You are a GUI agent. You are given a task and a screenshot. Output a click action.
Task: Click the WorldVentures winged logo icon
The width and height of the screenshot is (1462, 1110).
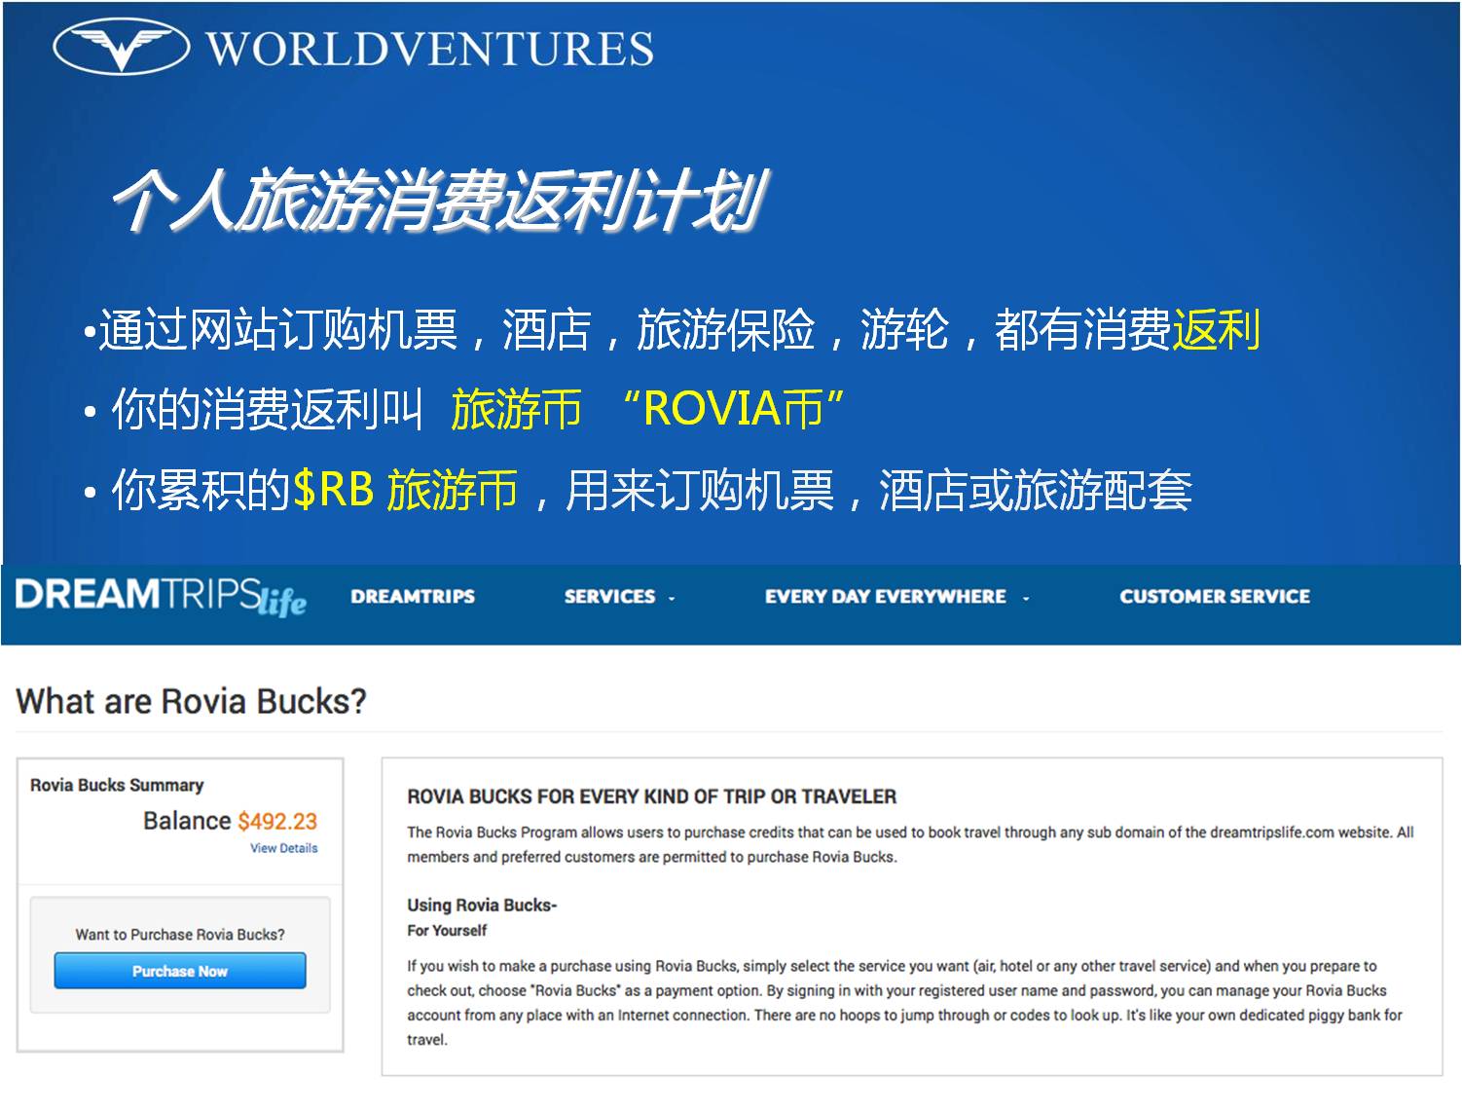click(122, 48)
